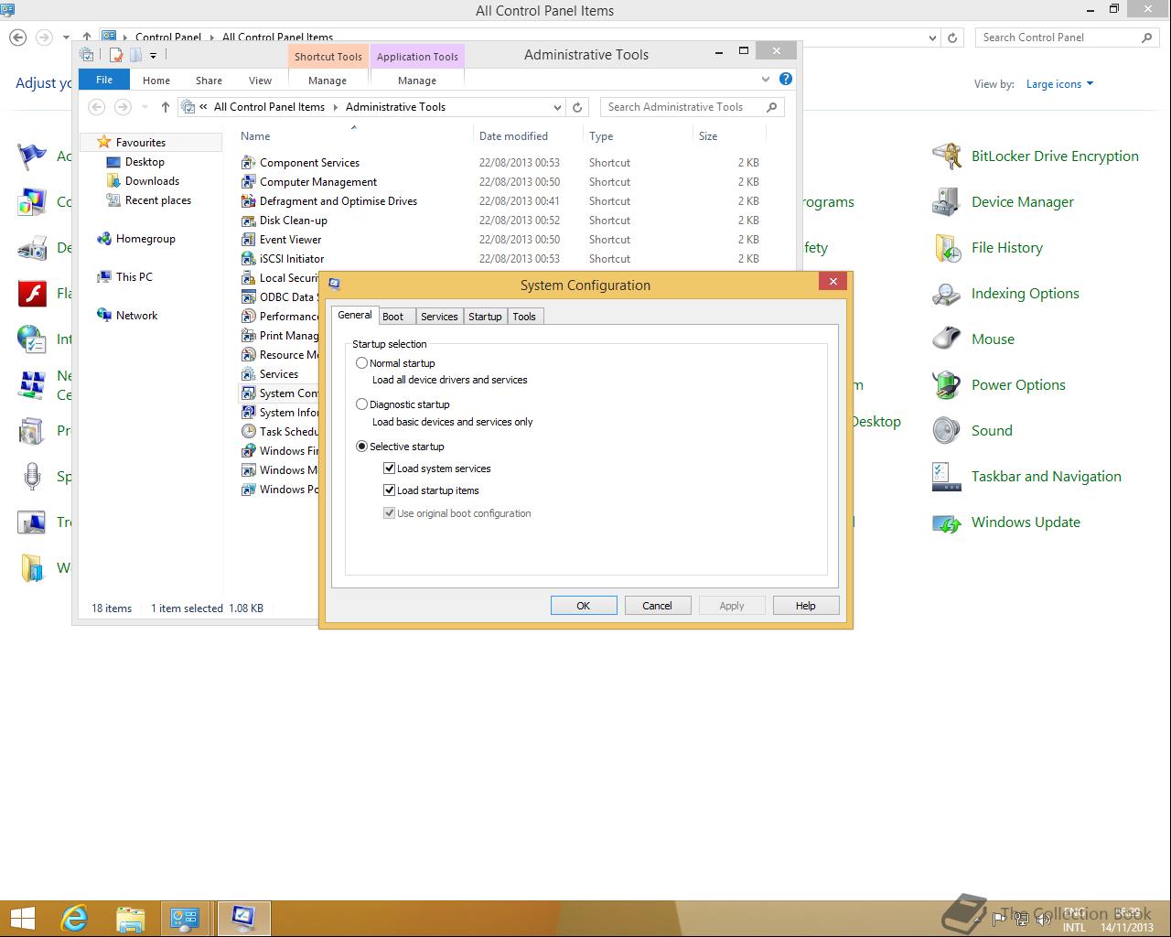Open Windows Update icon
Screen dimensions: 1171x937
pyautogui.click(x=946, y=522)
